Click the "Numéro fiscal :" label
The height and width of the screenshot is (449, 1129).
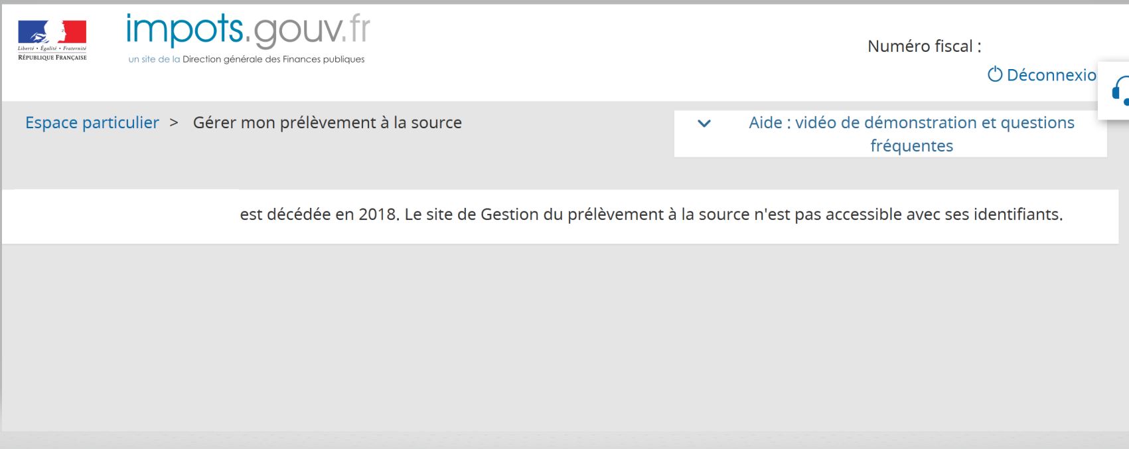(924, 46)
